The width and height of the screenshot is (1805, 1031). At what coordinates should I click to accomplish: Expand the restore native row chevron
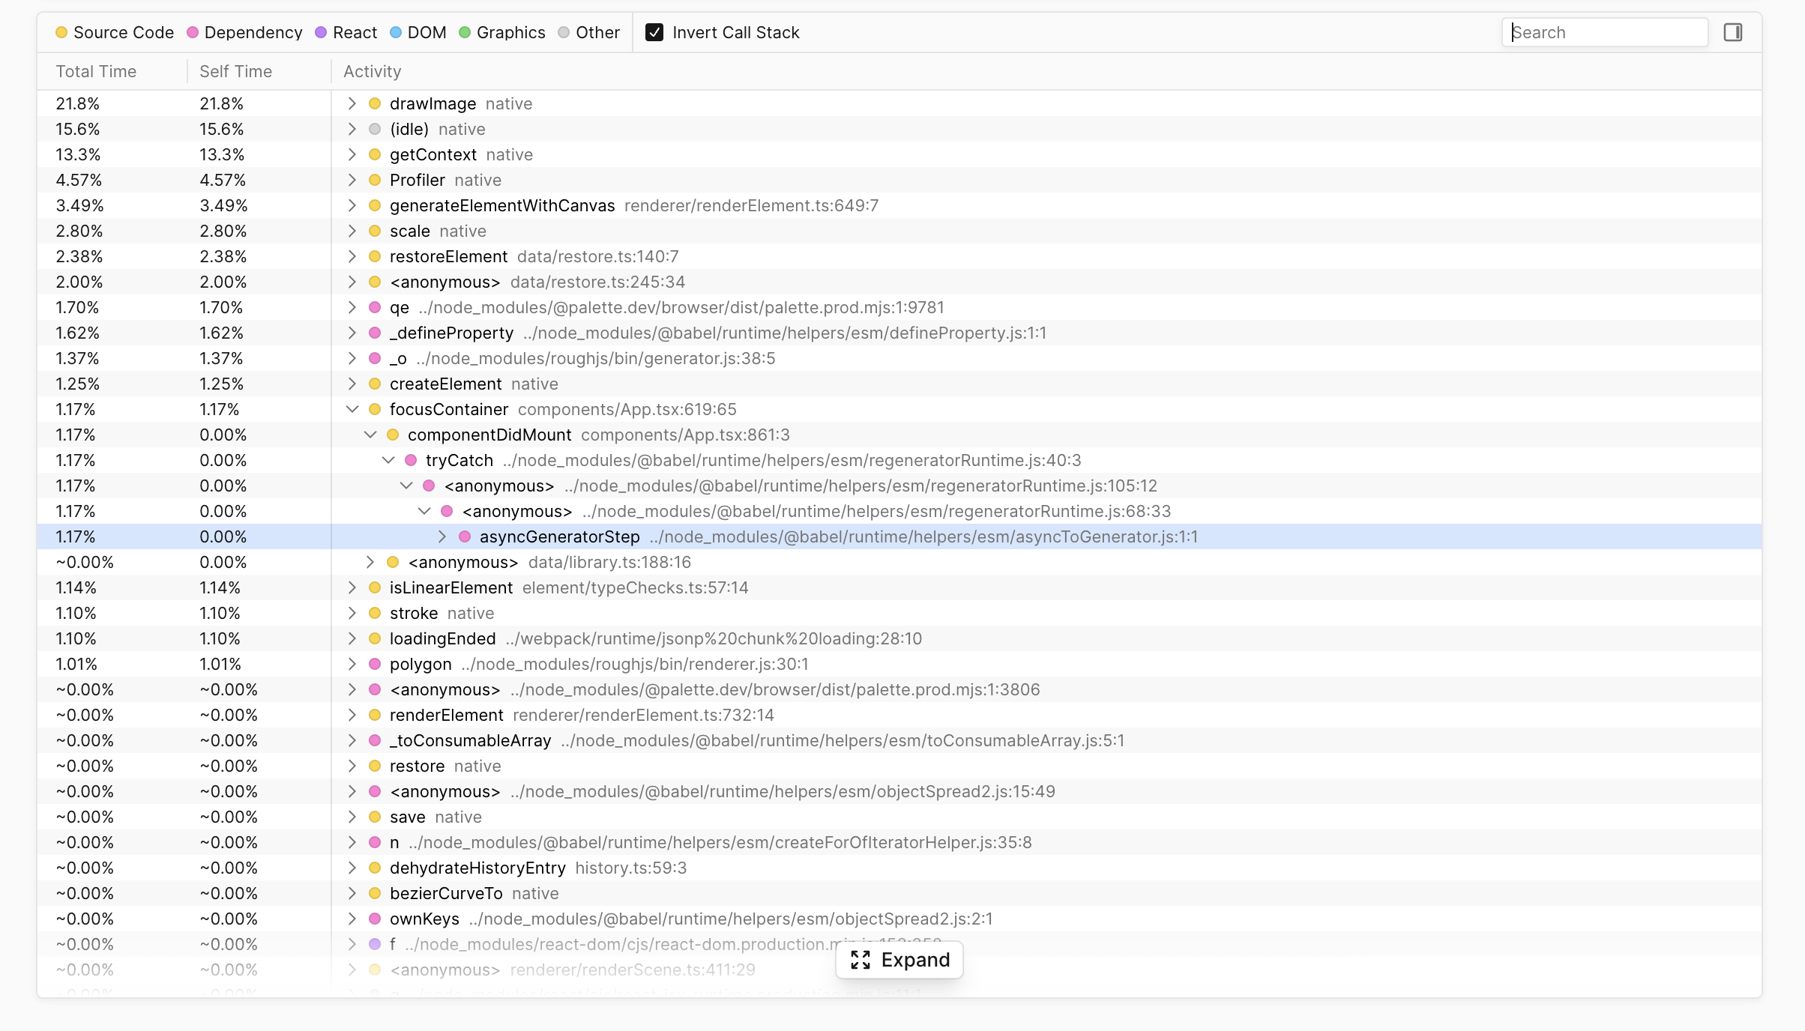click(352, 766)
